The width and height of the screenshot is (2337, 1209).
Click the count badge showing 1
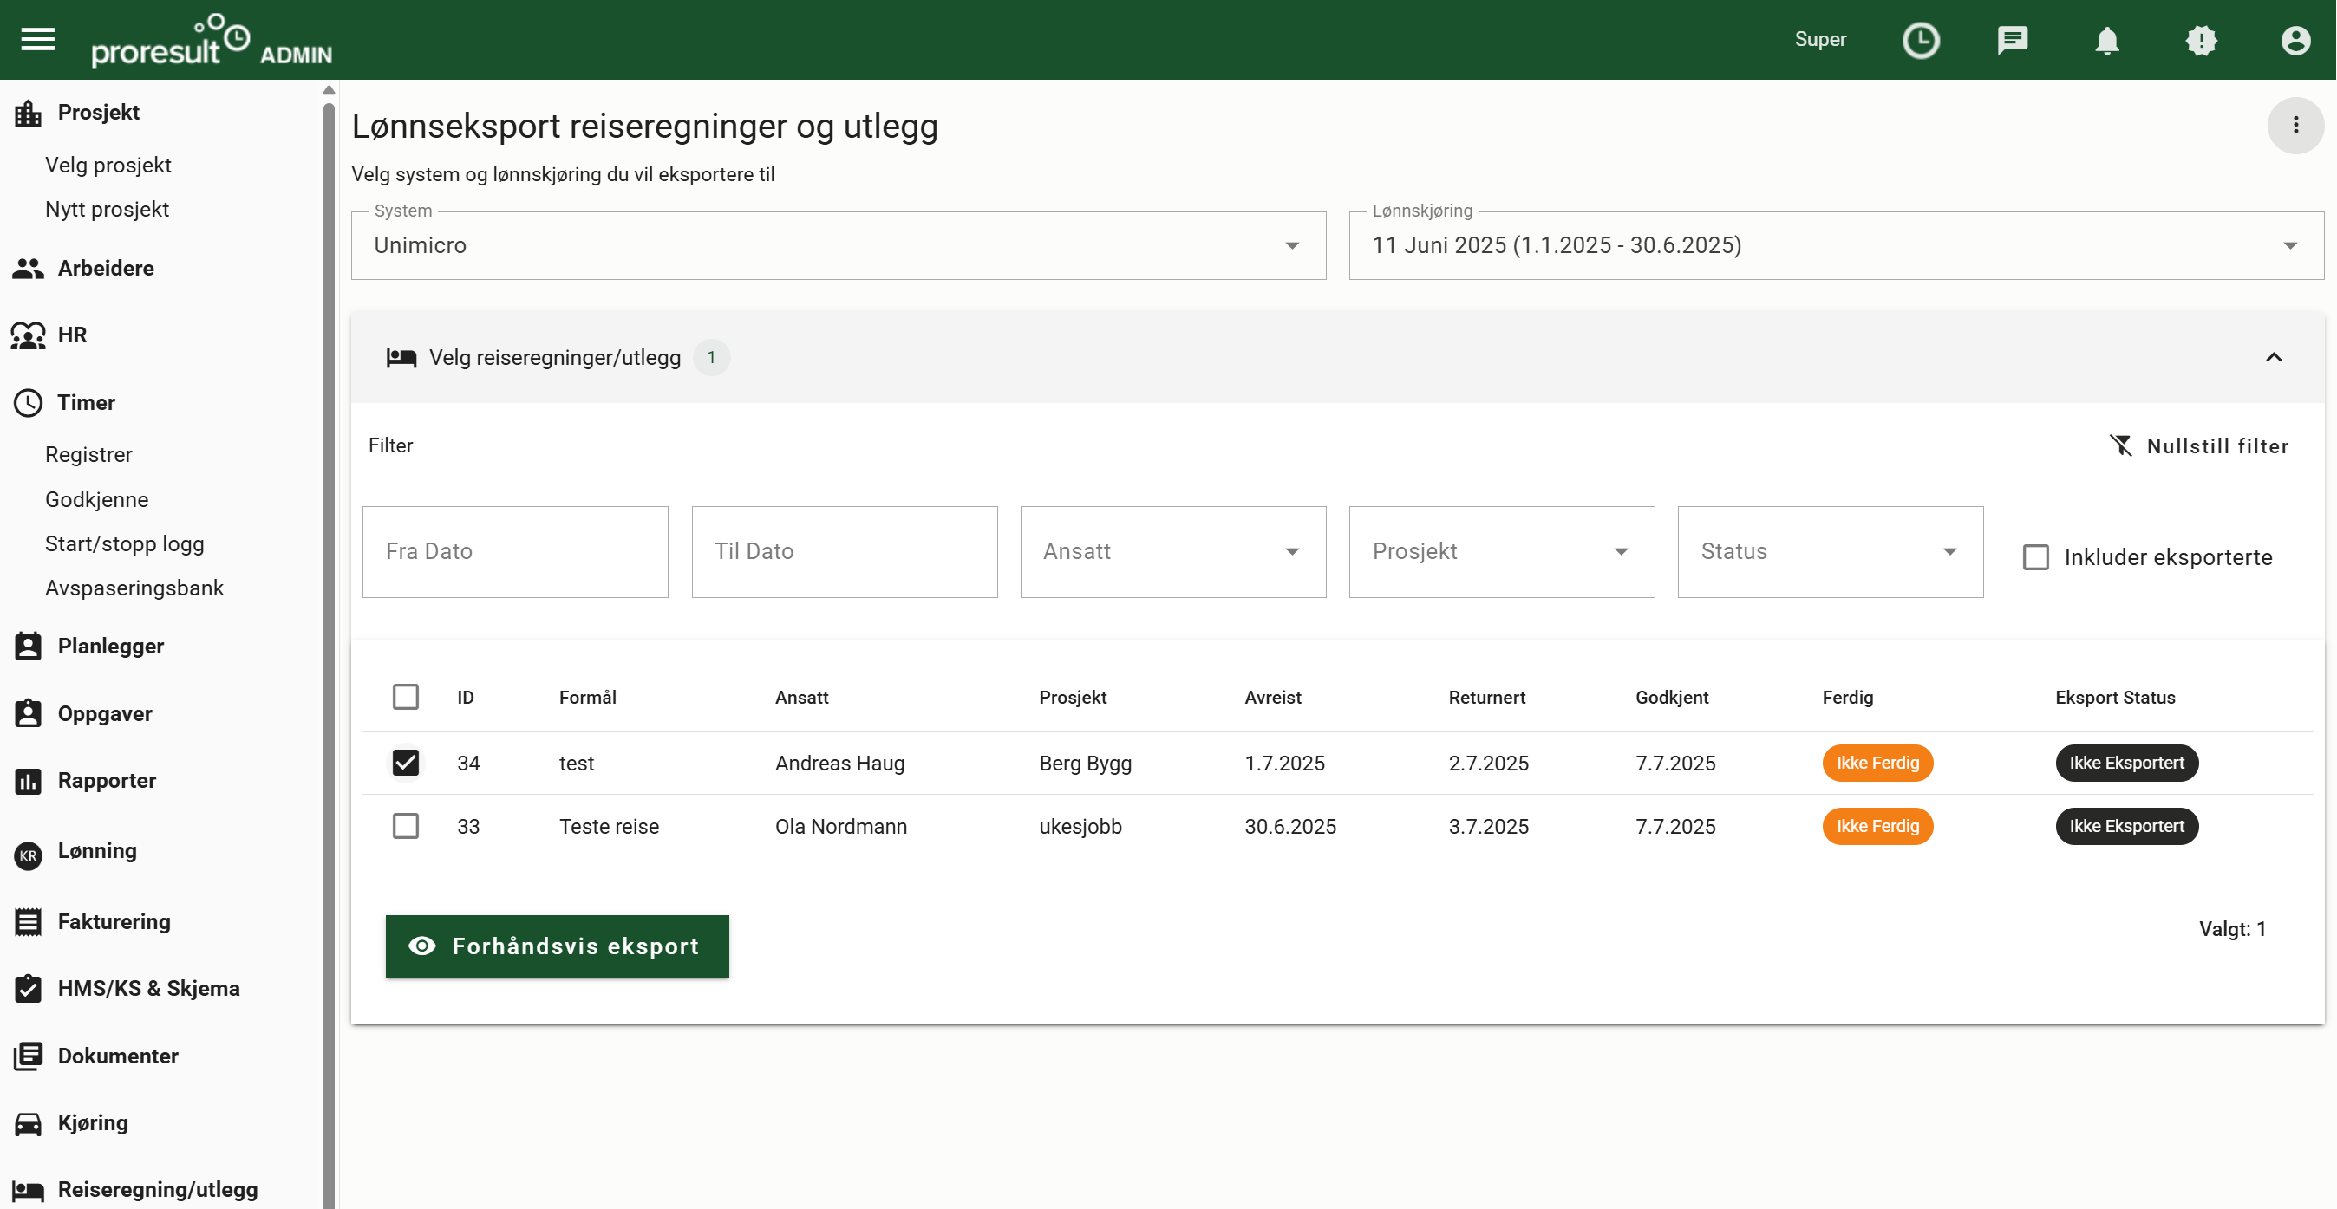click(711, 357)
